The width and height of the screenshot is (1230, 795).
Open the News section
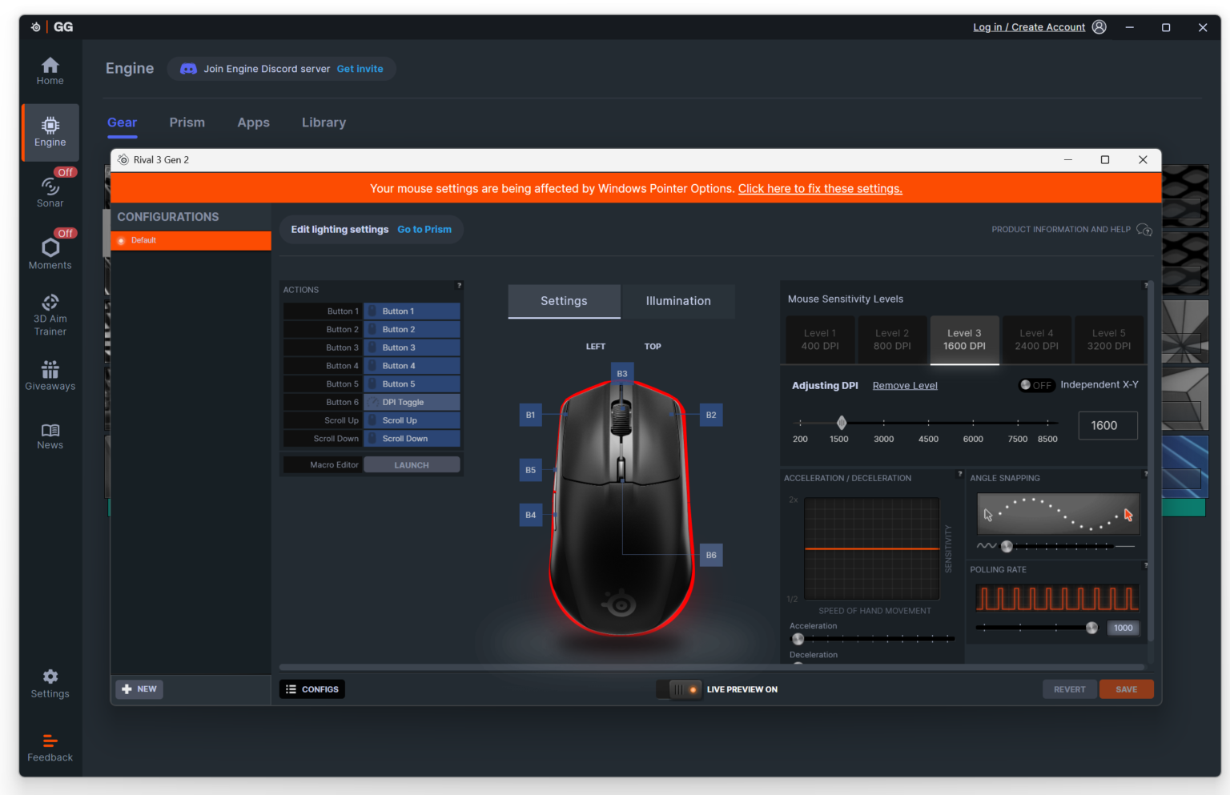click(50, 436)
